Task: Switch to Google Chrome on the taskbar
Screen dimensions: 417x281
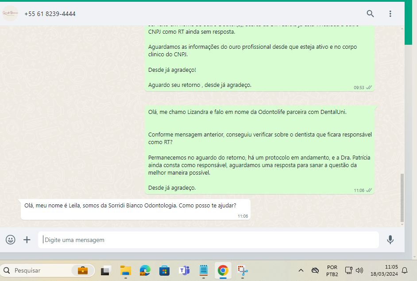Action: (223, 271)
